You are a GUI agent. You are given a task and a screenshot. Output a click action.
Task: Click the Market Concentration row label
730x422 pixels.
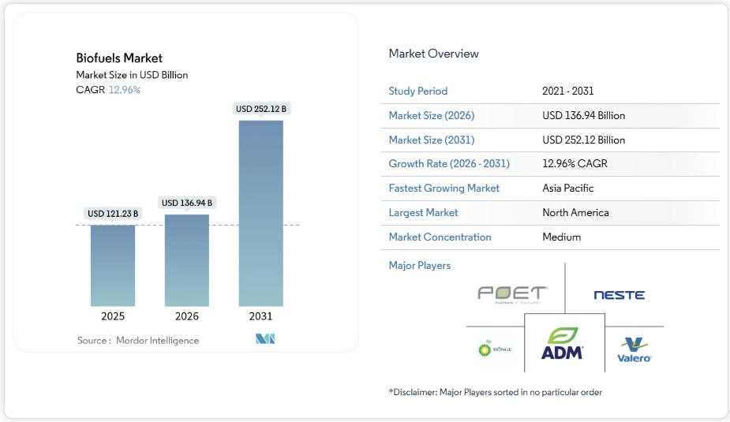tap(440, 237)
